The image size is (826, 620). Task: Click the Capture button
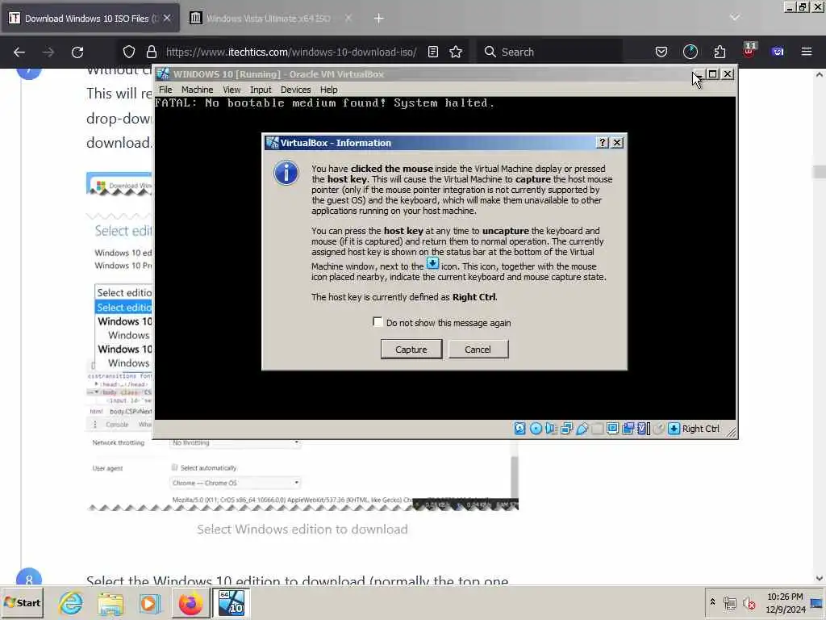411,349
